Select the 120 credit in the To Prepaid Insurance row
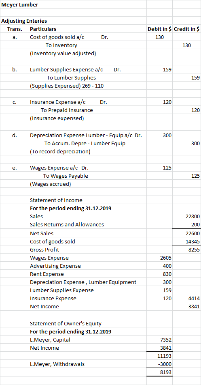Viewport: 201px width, 385px height. click(x=196, y=110)
